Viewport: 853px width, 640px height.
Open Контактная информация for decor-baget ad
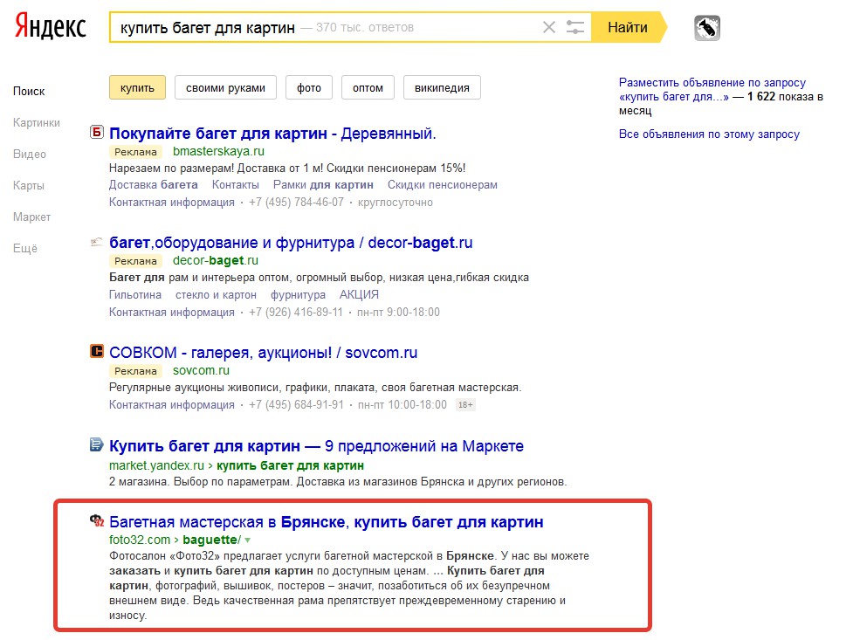tap(172, 313)
